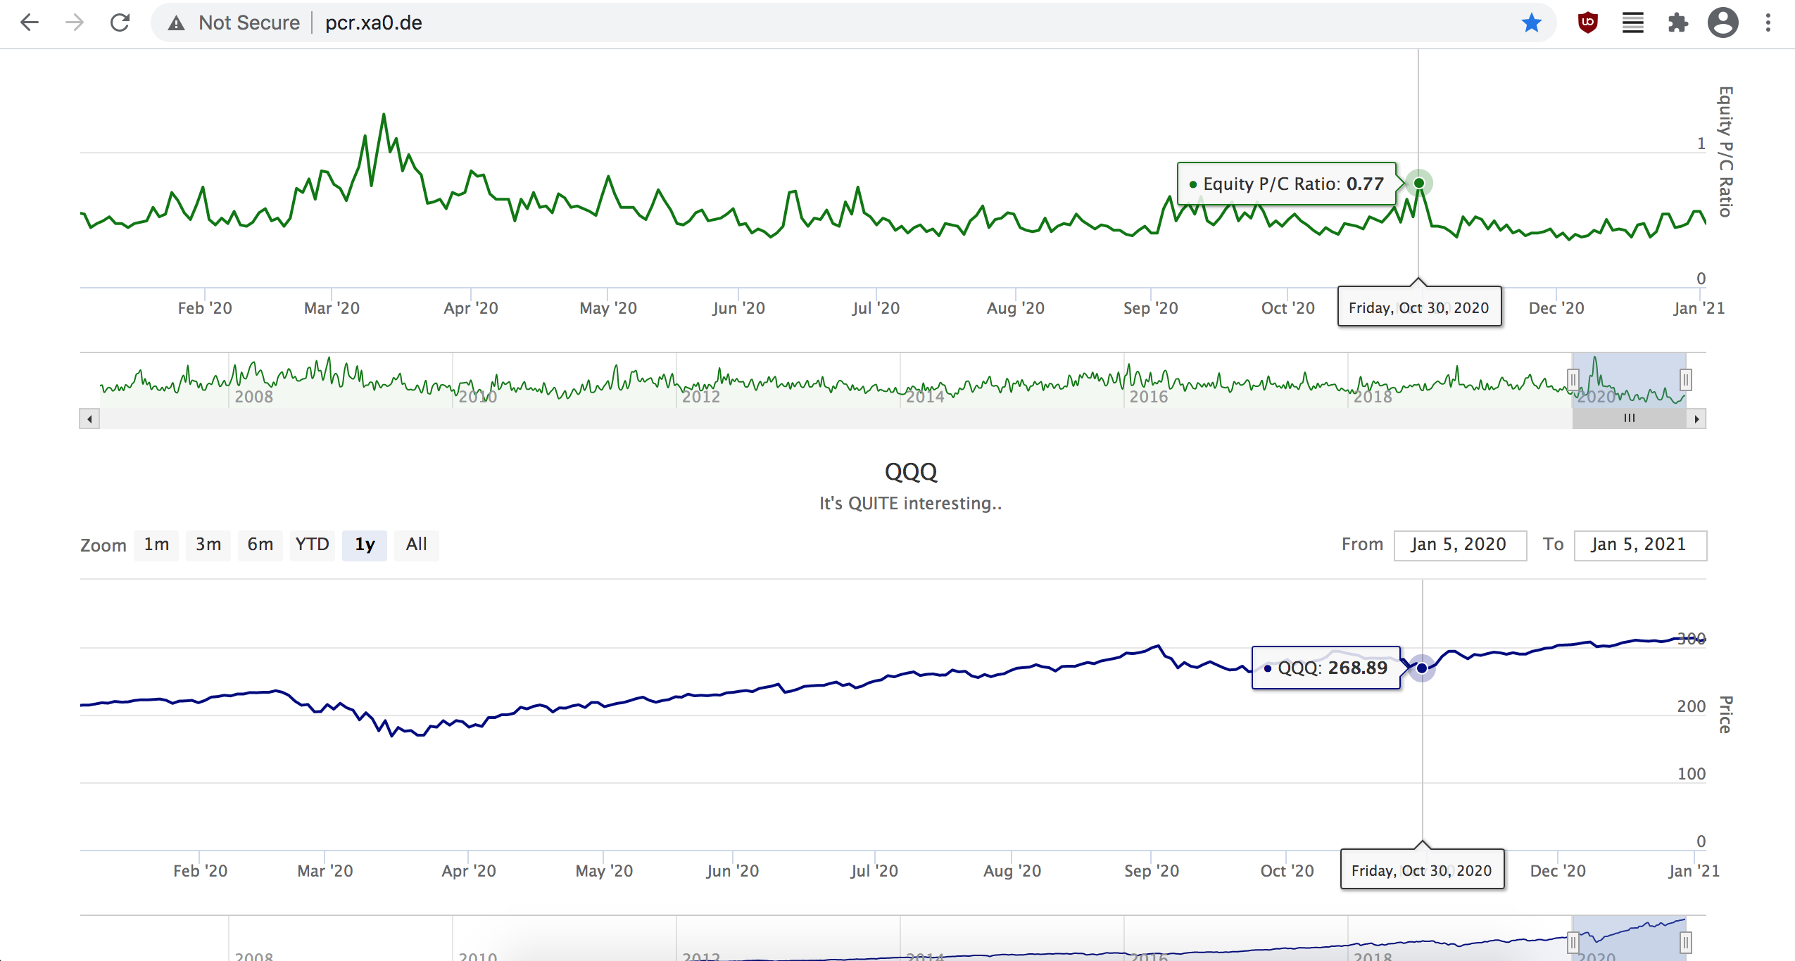The width and height of the screenshot is (1795, 961).
Task: Click the blue bookmark star icon
Action: (1531, 23)
